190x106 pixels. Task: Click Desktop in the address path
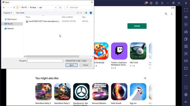pos(33,7)
